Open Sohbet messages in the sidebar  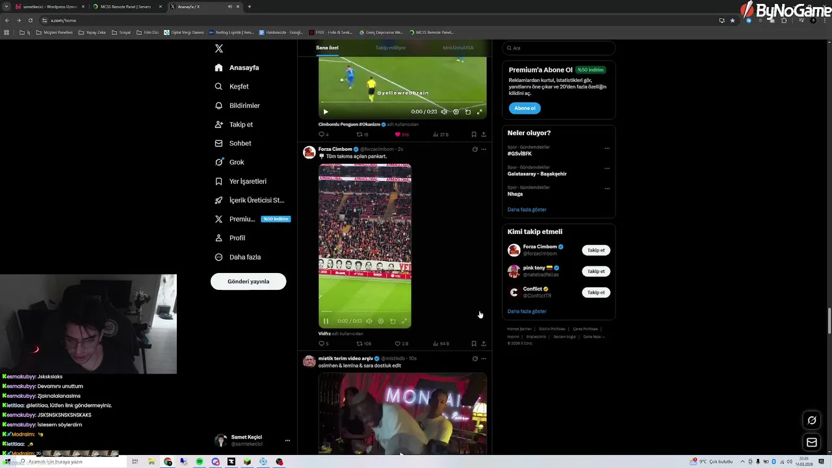pos(233,143)
